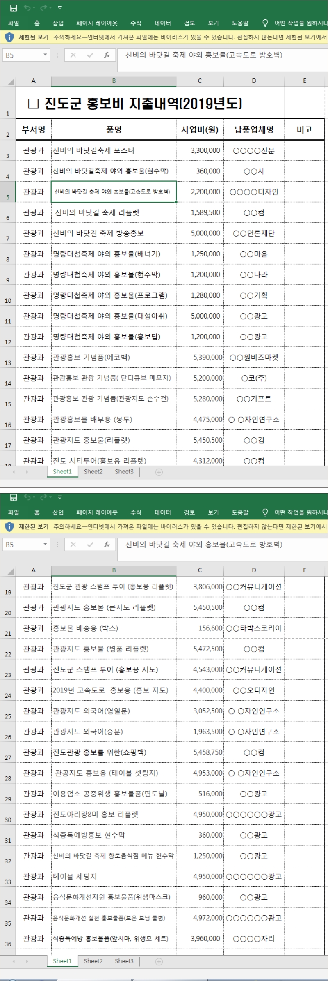Screen dimensions: 328x981
Task: Click the Redo arrow in the lower window
Action: [x=44, y=497]
